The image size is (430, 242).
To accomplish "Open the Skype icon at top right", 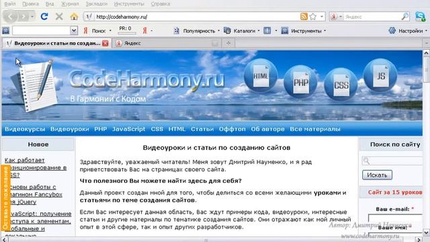I will tap(420, 17).
